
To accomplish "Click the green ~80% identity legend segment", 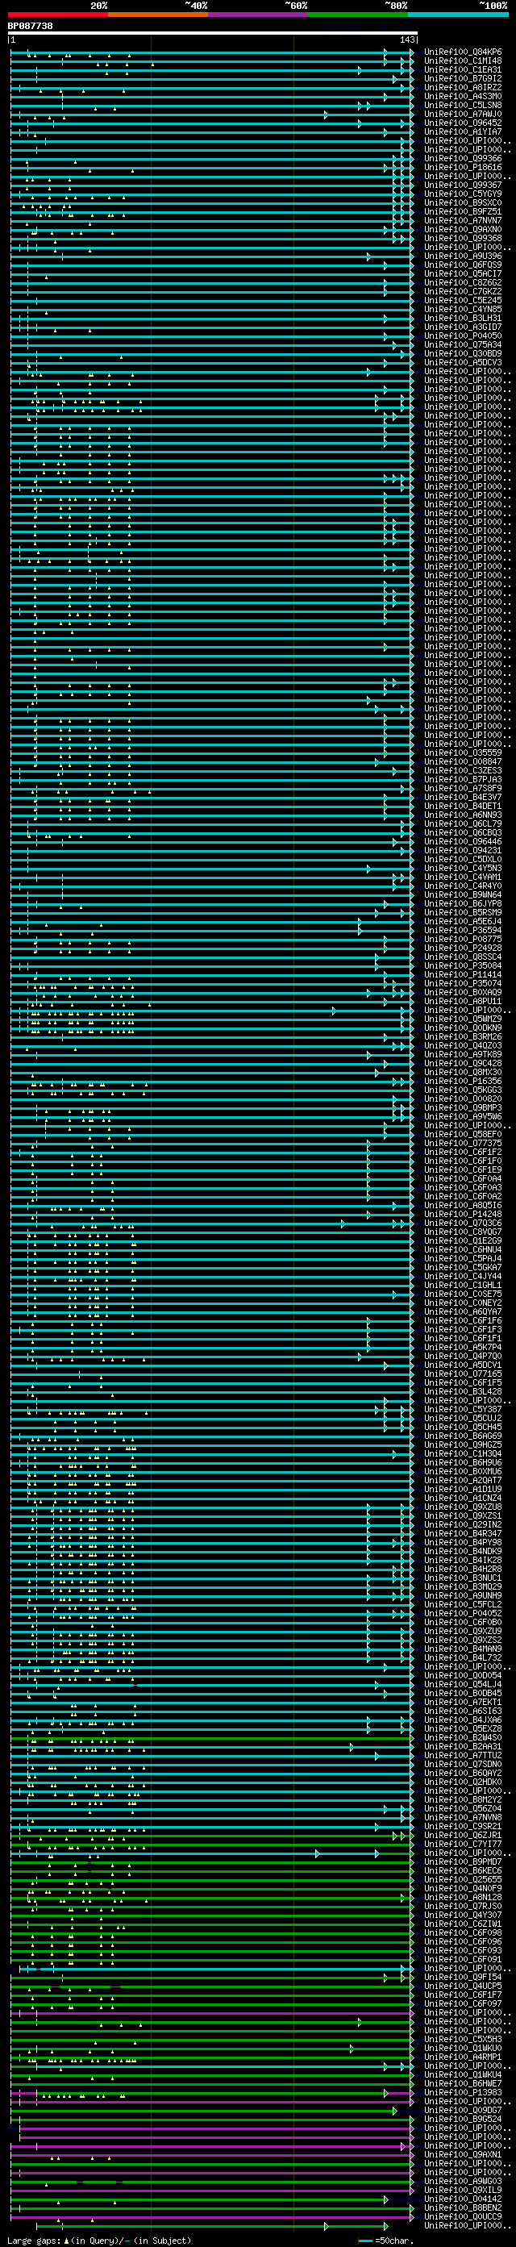I will point(358,15).
